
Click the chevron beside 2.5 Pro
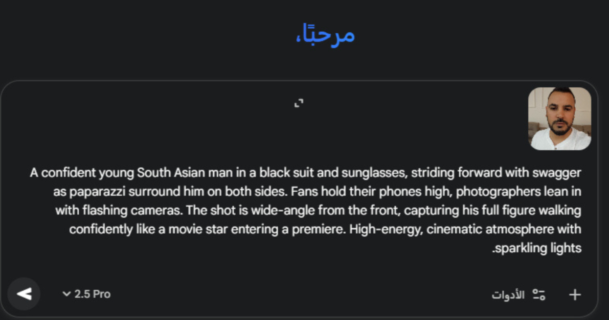[x=67, y=294]
